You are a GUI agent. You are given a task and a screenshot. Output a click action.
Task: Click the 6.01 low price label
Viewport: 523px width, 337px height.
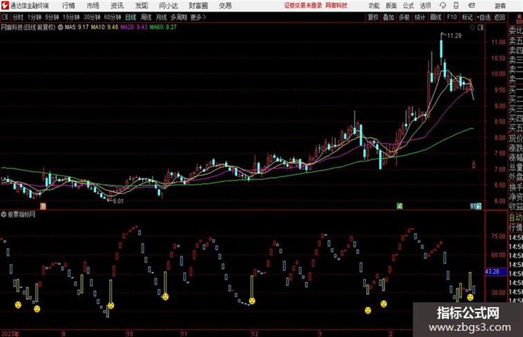point(118,201)
